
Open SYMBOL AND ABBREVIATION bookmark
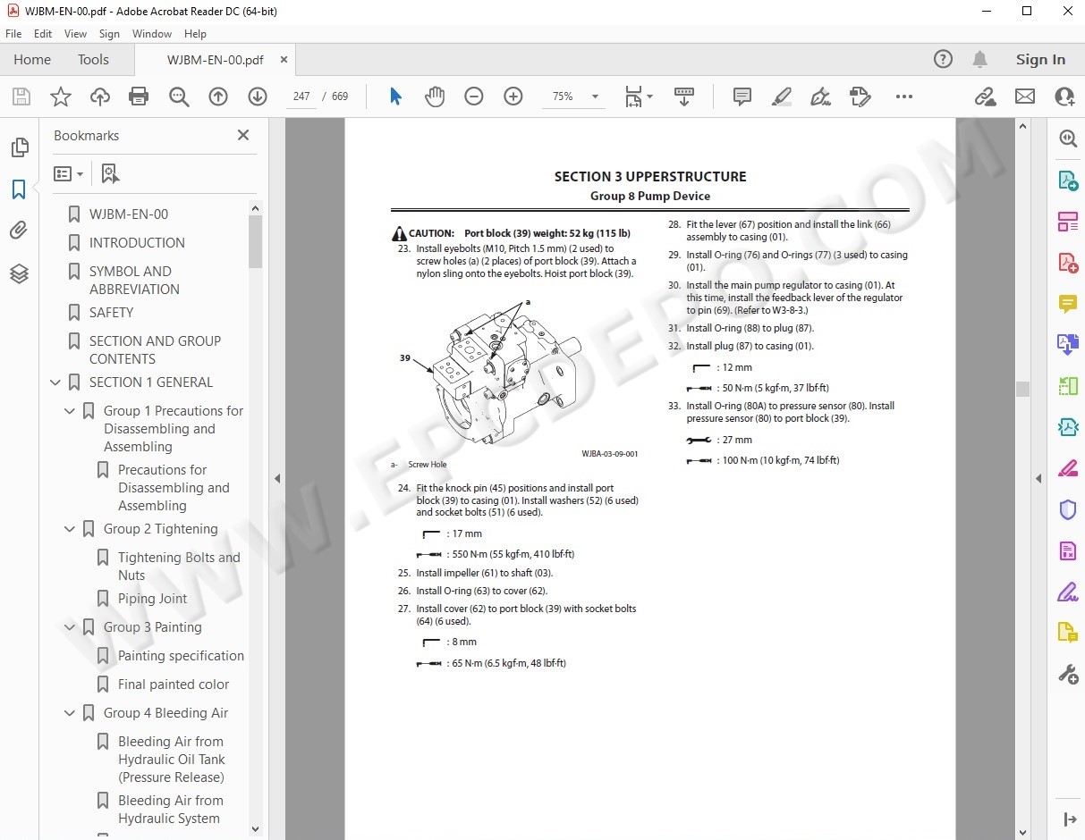point(134,281)
